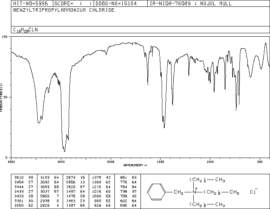Click the NUJOL MULL sample method text
The width and height of the screenshot is (270, 209).
(216, 3)
